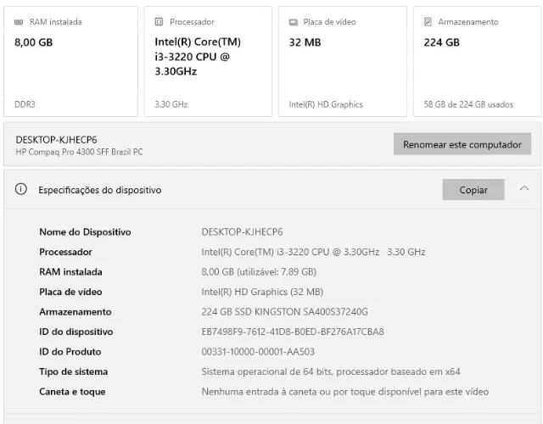
Task: Select DESKTOP-KJHECP6 in the specifications list
Action: [242, 232]
